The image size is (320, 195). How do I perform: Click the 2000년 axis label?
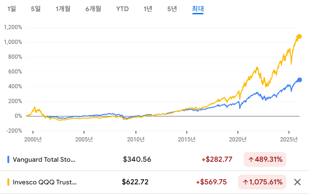coord(33,140)
